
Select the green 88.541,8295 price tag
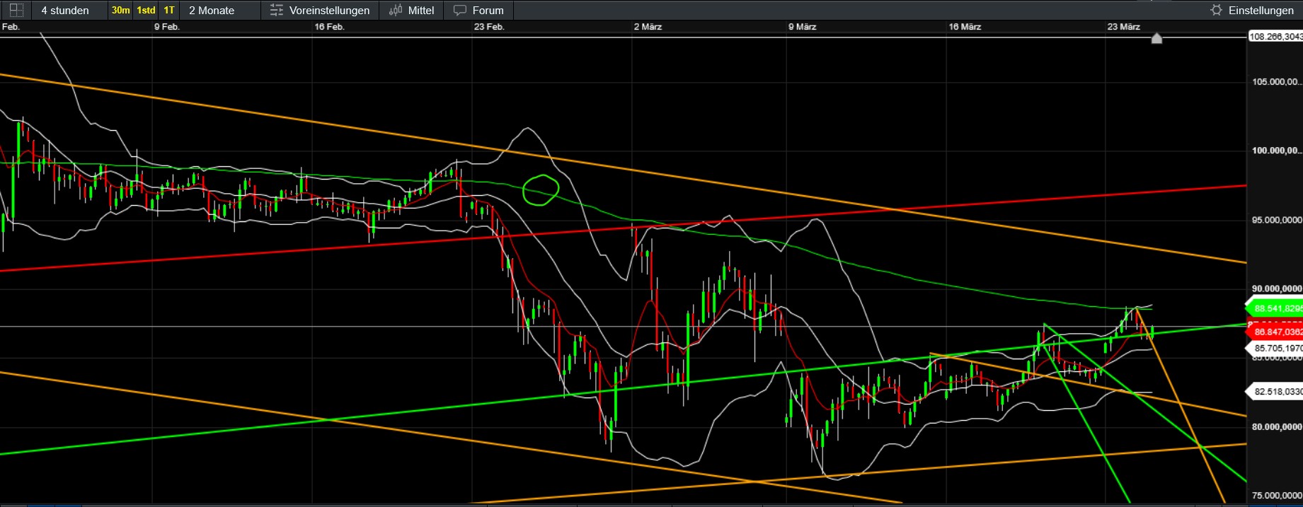tap(1274, 308)
